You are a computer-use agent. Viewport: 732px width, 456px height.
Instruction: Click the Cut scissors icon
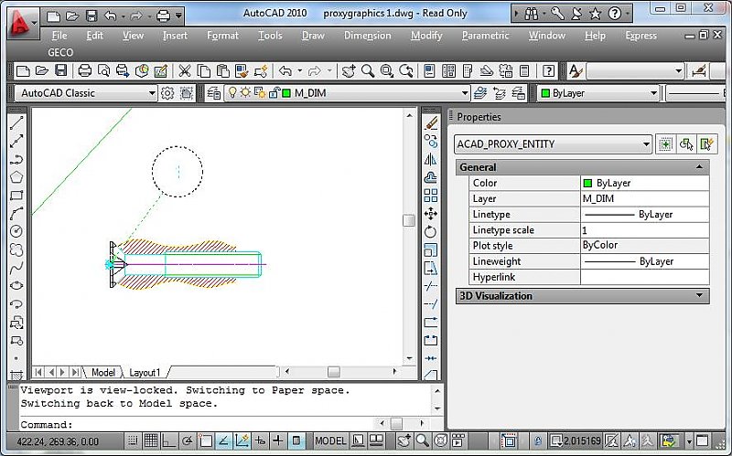coord(185,71)
